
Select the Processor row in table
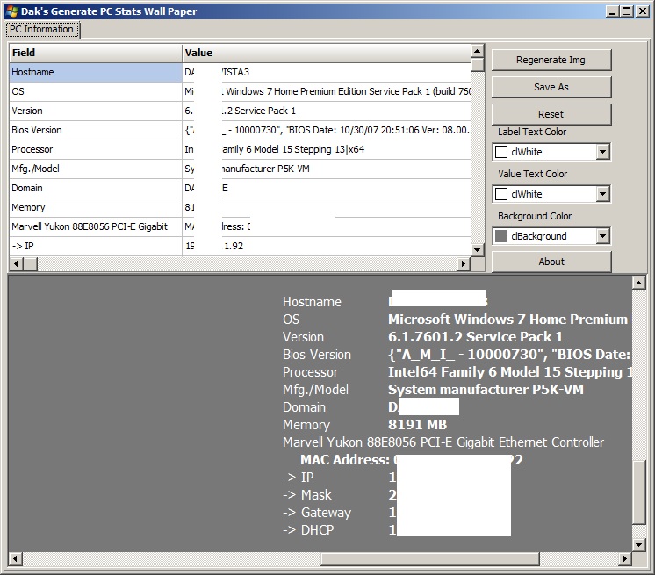click(x=95, y=149)
